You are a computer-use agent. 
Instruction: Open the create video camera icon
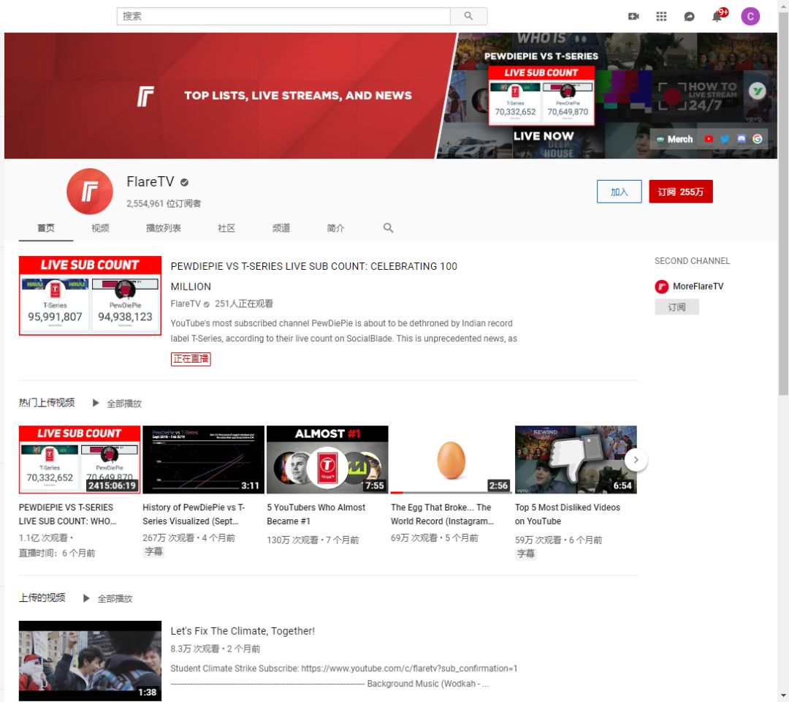633,17
